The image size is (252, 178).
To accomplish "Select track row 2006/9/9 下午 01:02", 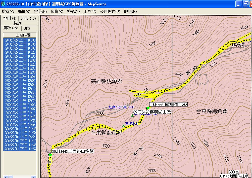I will point(20,104).
